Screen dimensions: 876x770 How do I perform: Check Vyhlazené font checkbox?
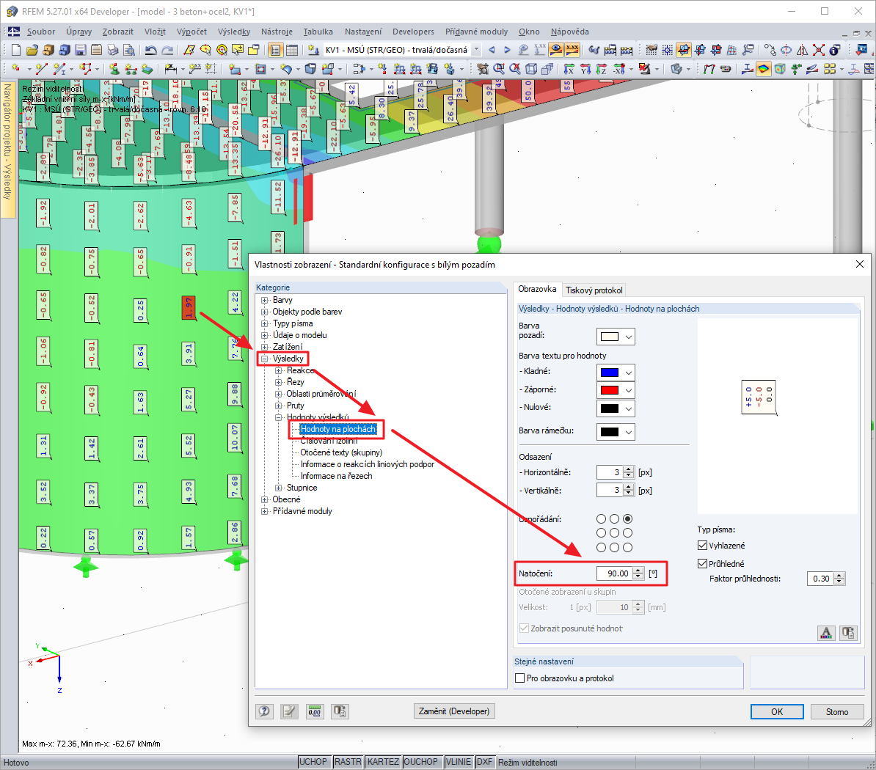coord(703,546)
